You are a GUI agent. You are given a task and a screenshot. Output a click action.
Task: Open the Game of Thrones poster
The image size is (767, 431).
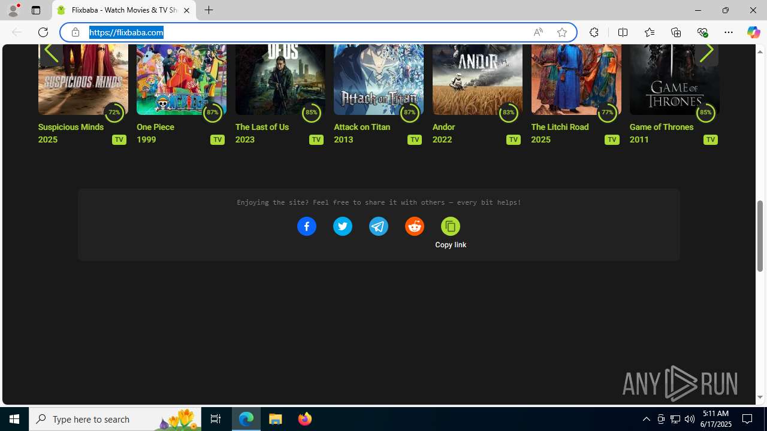coord(674,79)
